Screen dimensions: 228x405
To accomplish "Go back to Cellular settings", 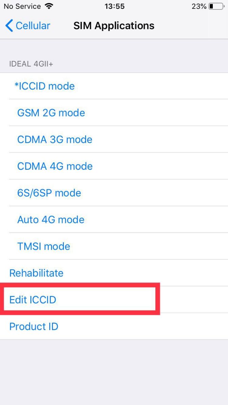I will click(28, 26).
